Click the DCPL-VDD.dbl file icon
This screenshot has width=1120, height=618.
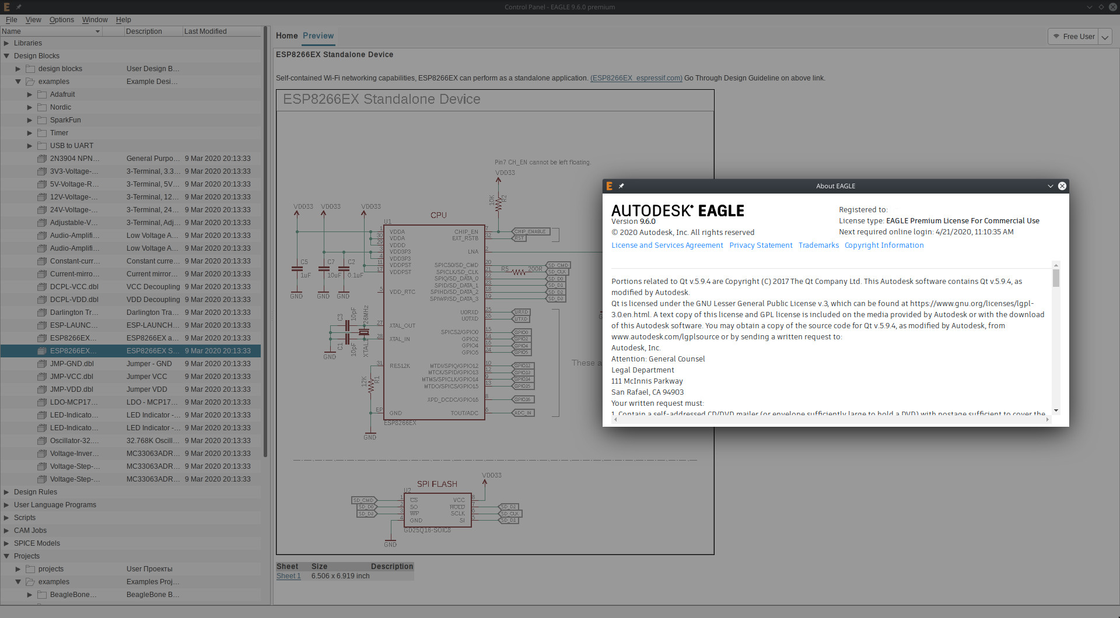pos(42,300)
